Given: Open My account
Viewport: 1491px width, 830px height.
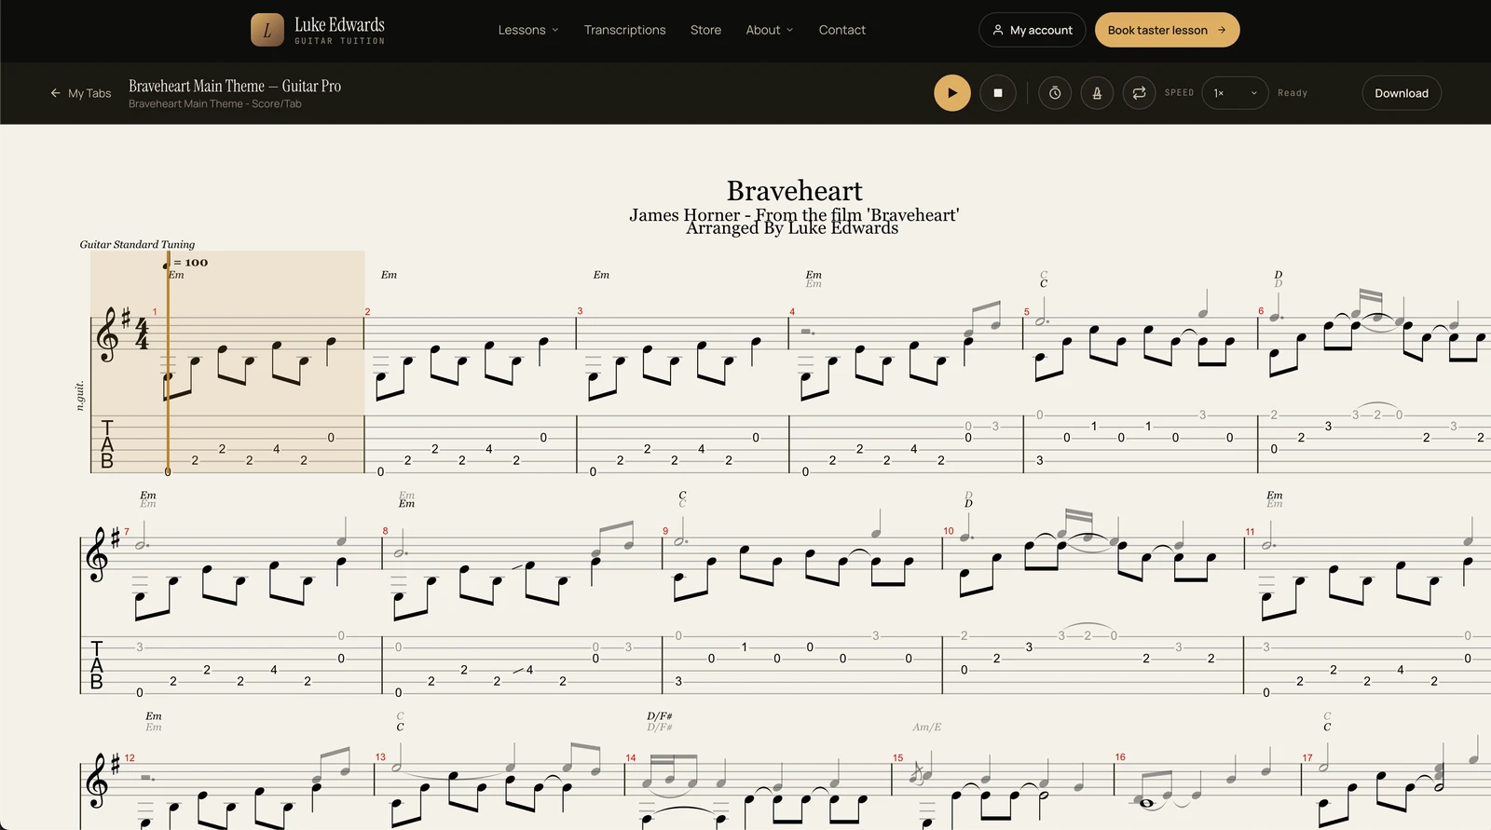Looking at the screenshot, I should click(1033, 30).
